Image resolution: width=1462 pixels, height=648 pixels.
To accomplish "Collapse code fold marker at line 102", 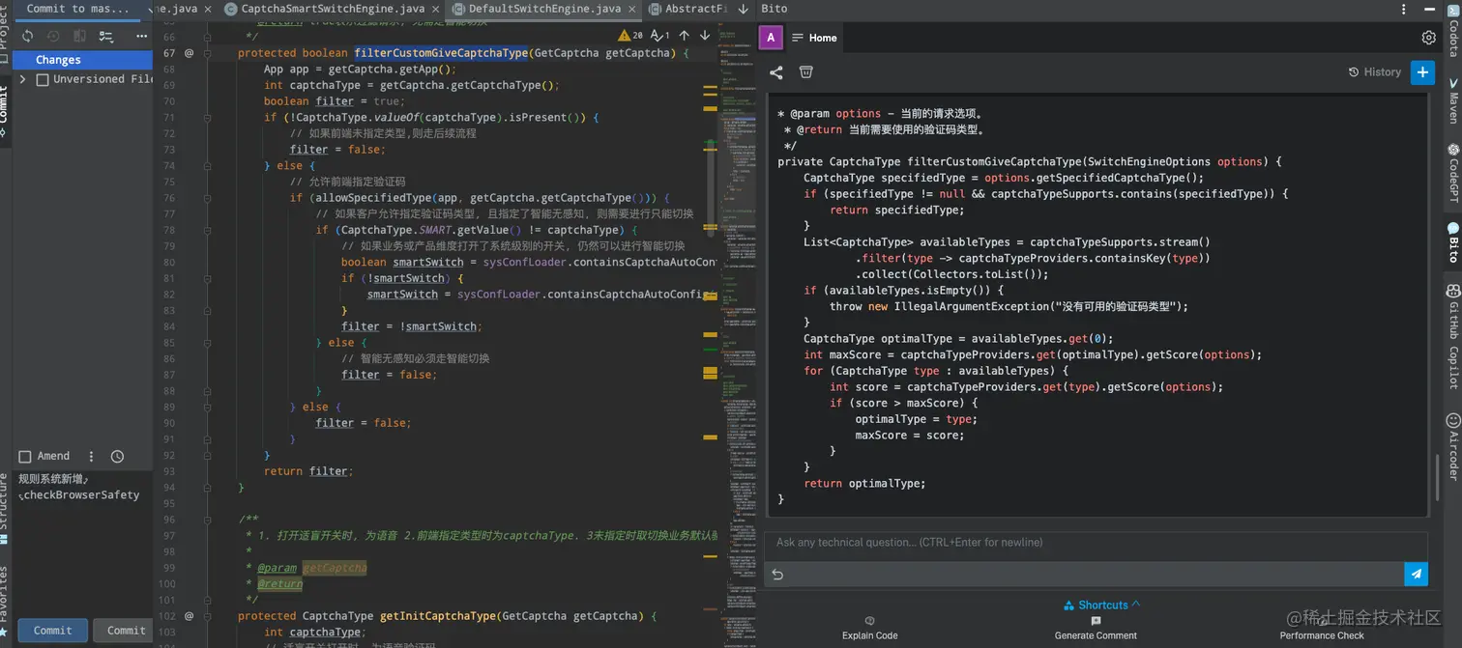I will point(208,616).
